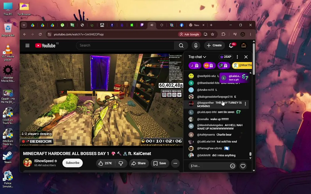
Task: Expand the Top chat mode dropdown
Action: (197, 57)
